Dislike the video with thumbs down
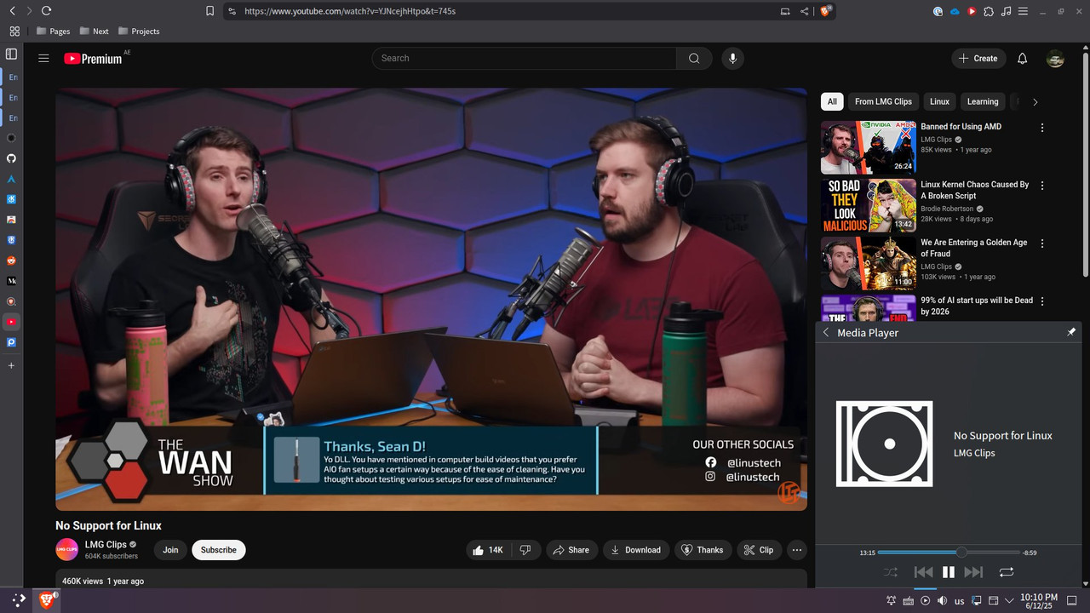This screenshot has width=1090, height=613. click(x=525, y=550)
